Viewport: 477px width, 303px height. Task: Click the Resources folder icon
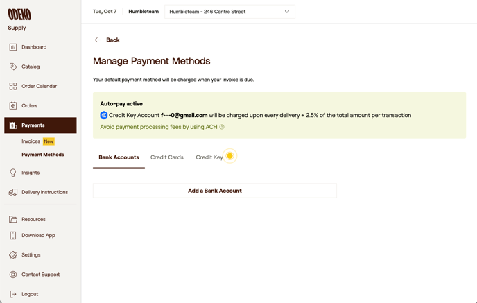(x=13, y=219)
